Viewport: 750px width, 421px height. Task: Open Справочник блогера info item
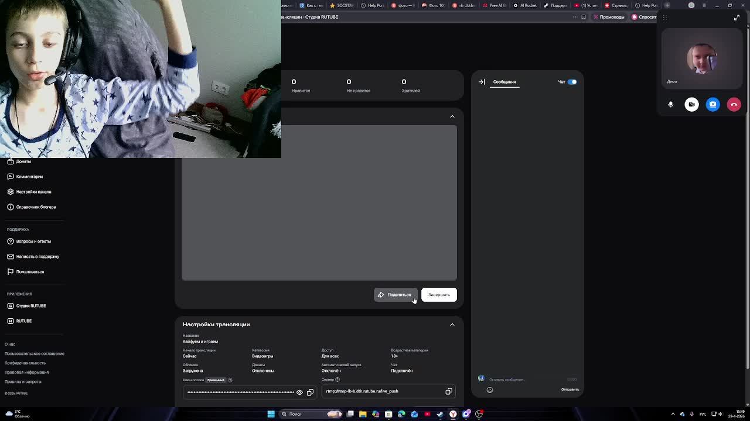click(x=32, y=207)
